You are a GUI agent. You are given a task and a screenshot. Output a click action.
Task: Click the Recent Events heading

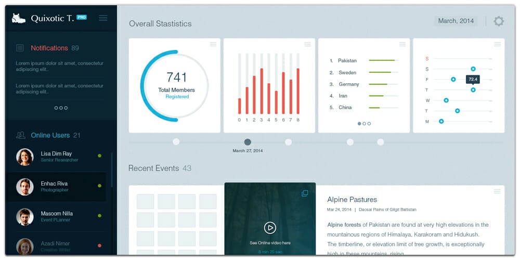click(153, 168)
